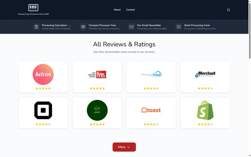
Task: Click Shopify's four-star rating
Action: click(x=205, y=124)
